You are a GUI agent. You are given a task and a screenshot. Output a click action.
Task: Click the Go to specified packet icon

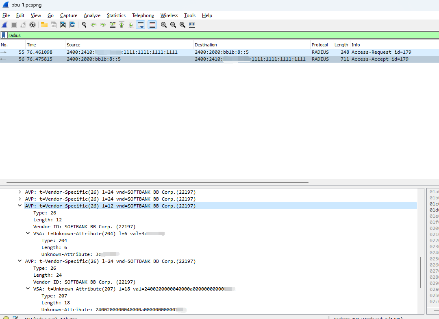pyautogui.click(x=112, y=25)
